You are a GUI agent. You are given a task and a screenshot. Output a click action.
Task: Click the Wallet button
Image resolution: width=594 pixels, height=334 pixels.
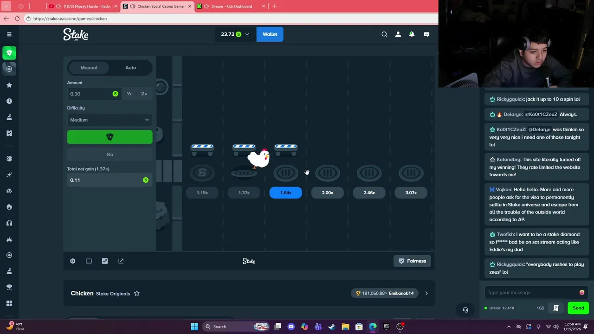tap(270, 34)
